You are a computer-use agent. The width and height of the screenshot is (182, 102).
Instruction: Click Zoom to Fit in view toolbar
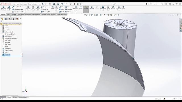(x=85, y=15)
